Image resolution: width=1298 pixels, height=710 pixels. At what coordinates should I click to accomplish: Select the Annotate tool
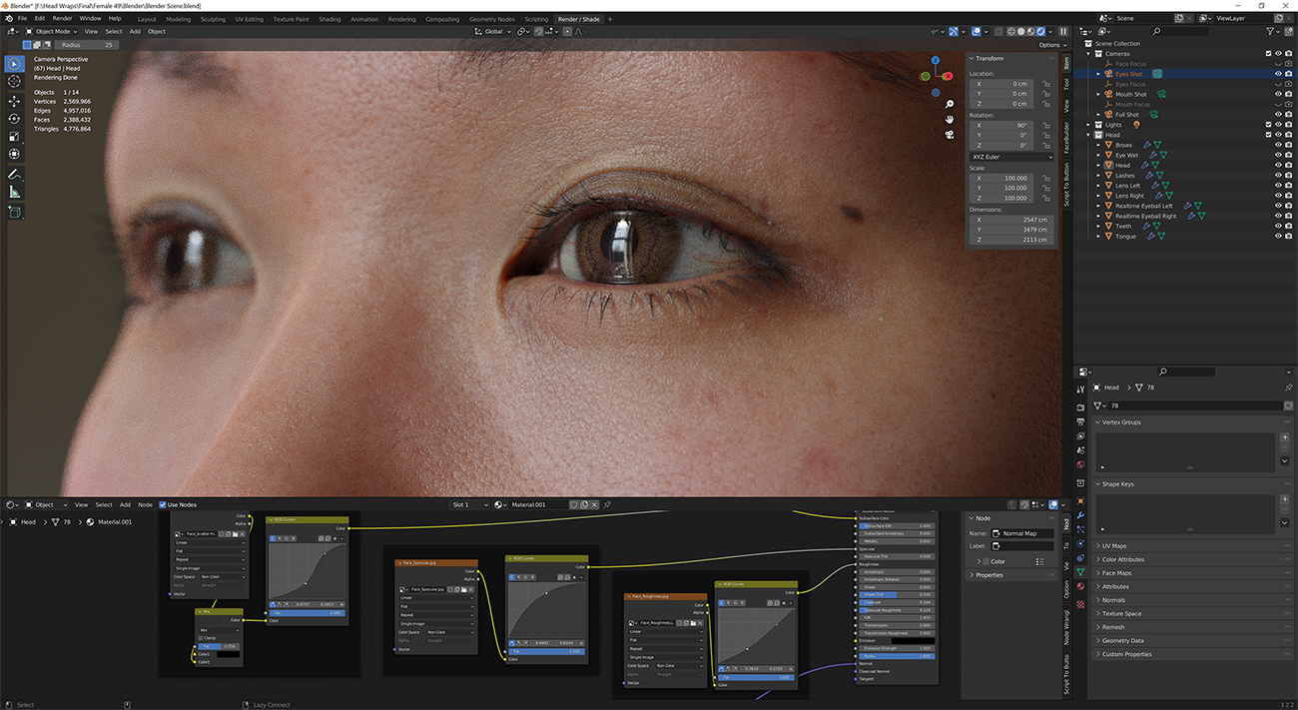coord(14,174)
